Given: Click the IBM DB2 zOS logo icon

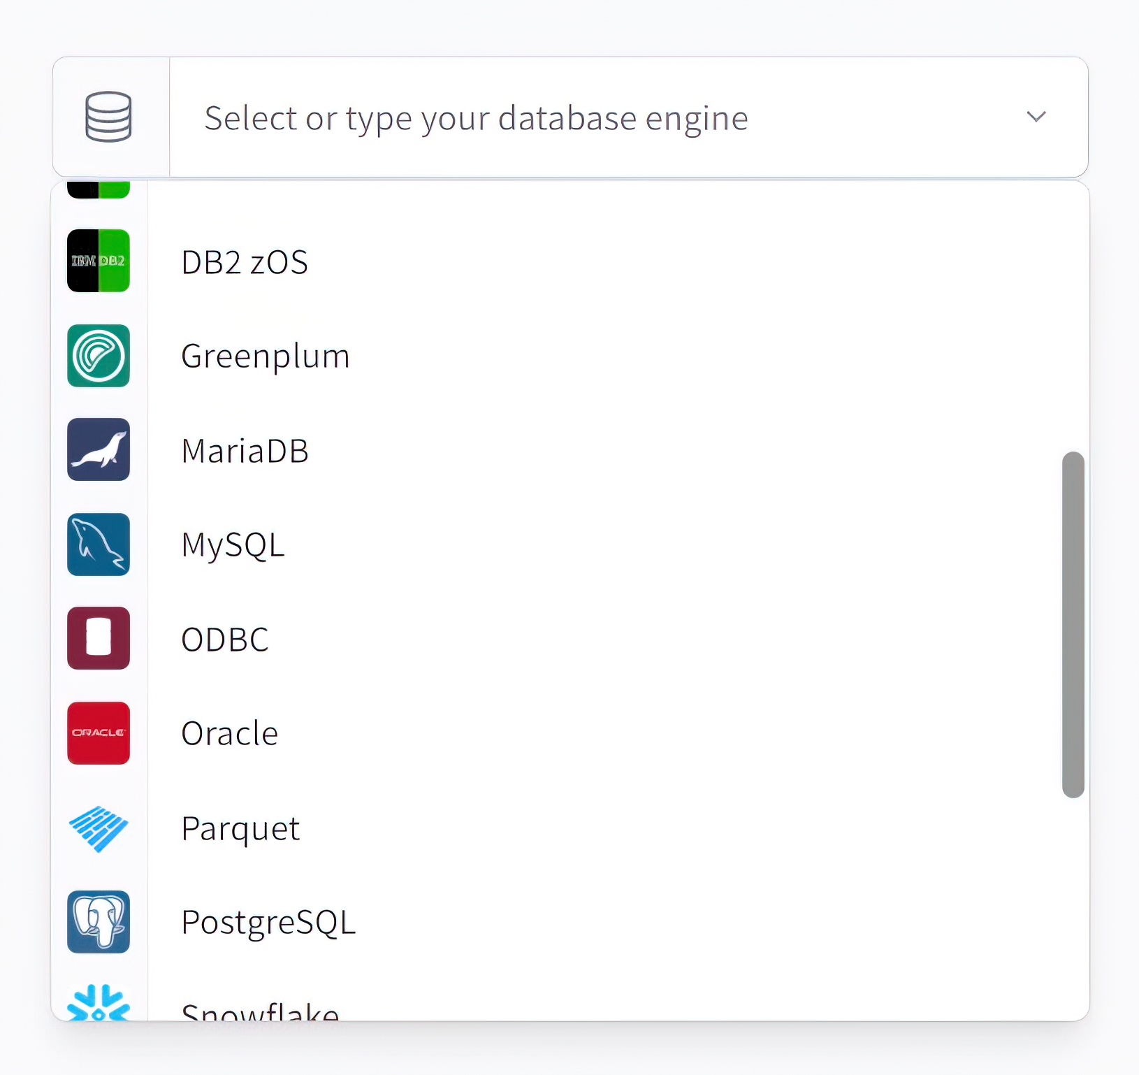Looking at the screenshot, I should [99, 261].
